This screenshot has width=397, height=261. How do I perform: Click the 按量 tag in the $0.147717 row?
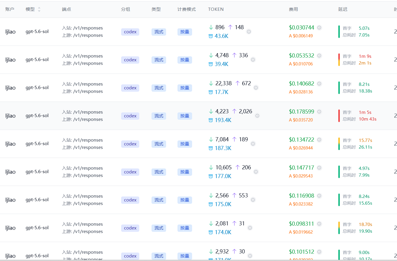pyautogui.click(x=185, y=172)
